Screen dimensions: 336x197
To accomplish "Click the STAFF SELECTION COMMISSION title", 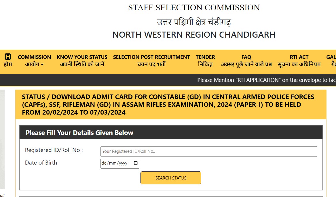I will pos(194,7).
